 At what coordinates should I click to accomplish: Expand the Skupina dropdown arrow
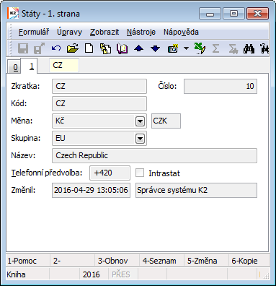140,139
